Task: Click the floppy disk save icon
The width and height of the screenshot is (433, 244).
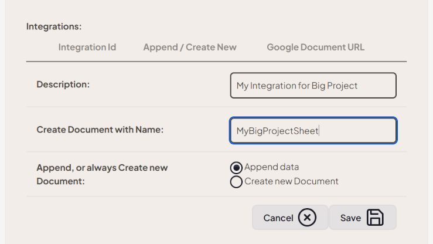Action: click(375, 218)
